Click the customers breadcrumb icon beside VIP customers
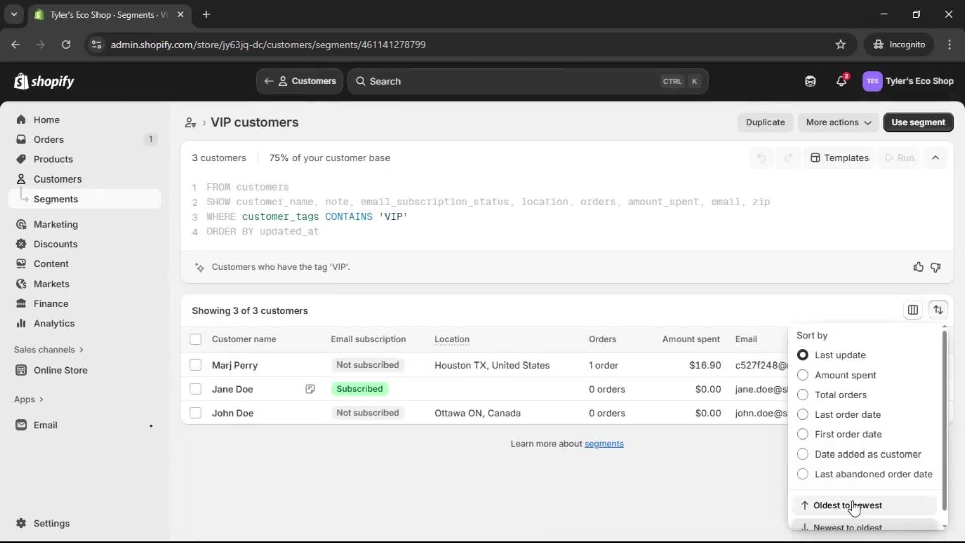The width and height of the screenshot is (965, 543). coord(190,122)
